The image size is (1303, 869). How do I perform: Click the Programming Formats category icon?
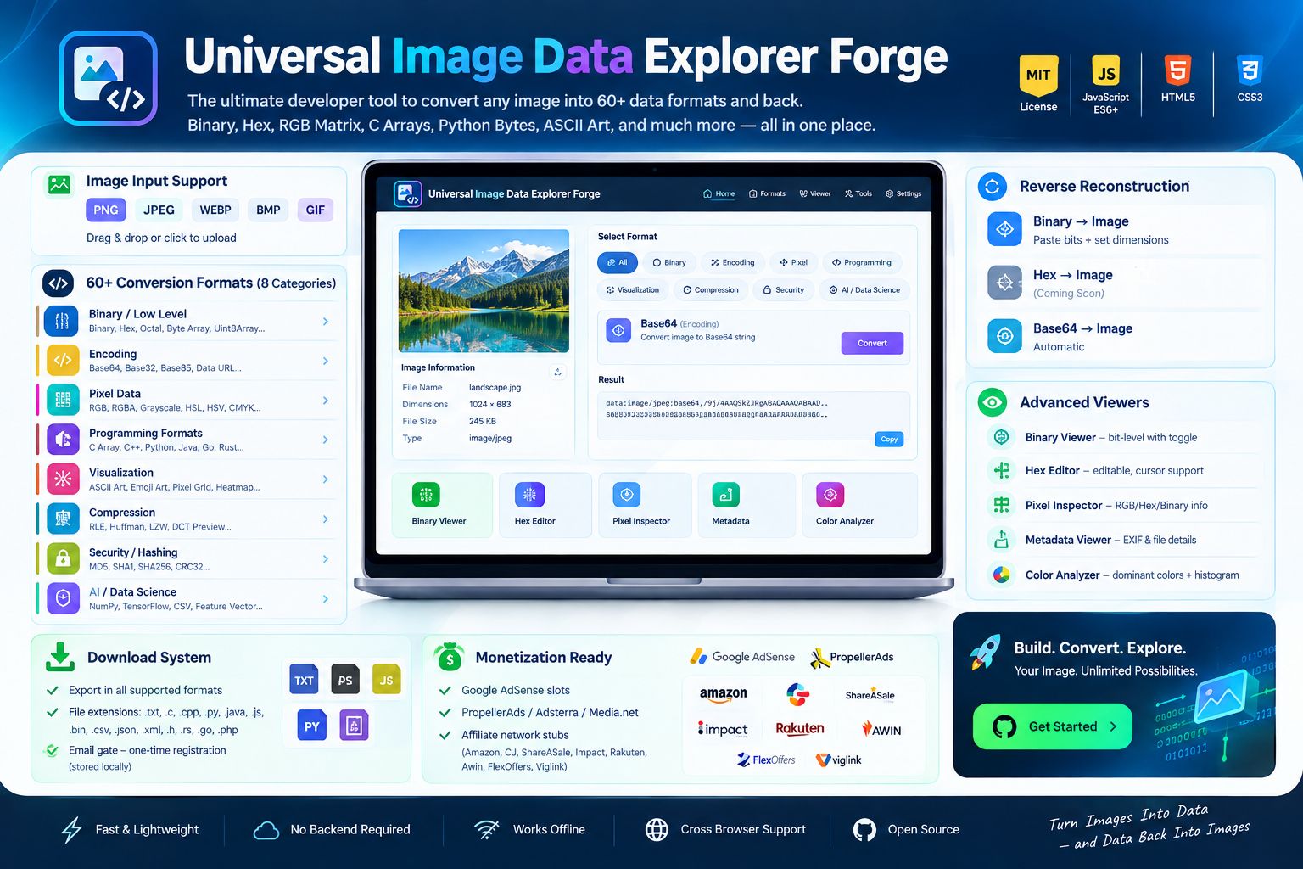click(62, 440)
